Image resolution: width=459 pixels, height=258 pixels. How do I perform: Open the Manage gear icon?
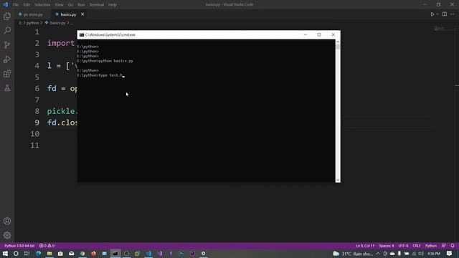click(7, 235)
